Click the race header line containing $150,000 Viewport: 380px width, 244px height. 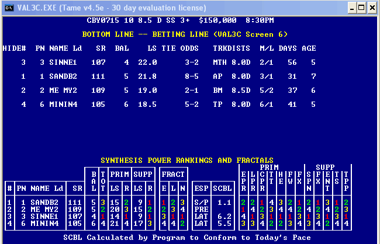point(180,20)
